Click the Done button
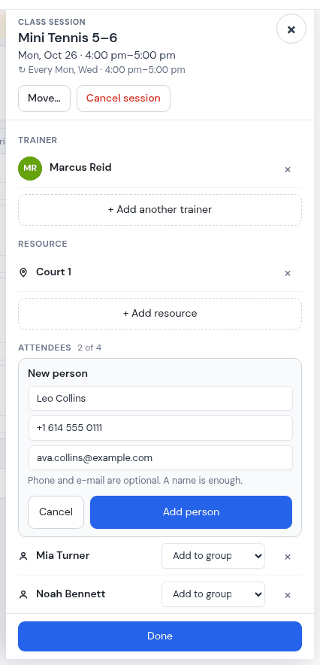The height and width of the screenshot is (665, 320). [160, 636]
